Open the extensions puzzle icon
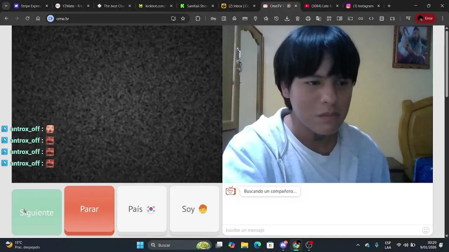449x252 pixels. click(x=198, y=19)
